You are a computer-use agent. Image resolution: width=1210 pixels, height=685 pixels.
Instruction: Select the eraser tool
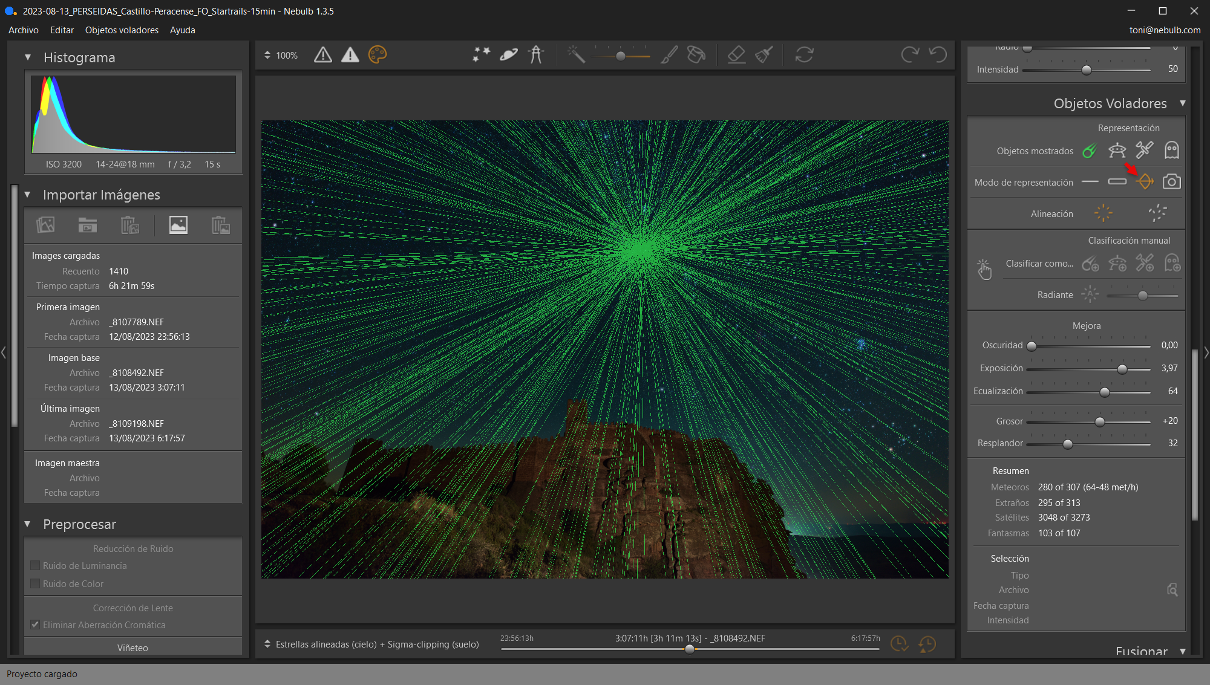coord(736,55)
